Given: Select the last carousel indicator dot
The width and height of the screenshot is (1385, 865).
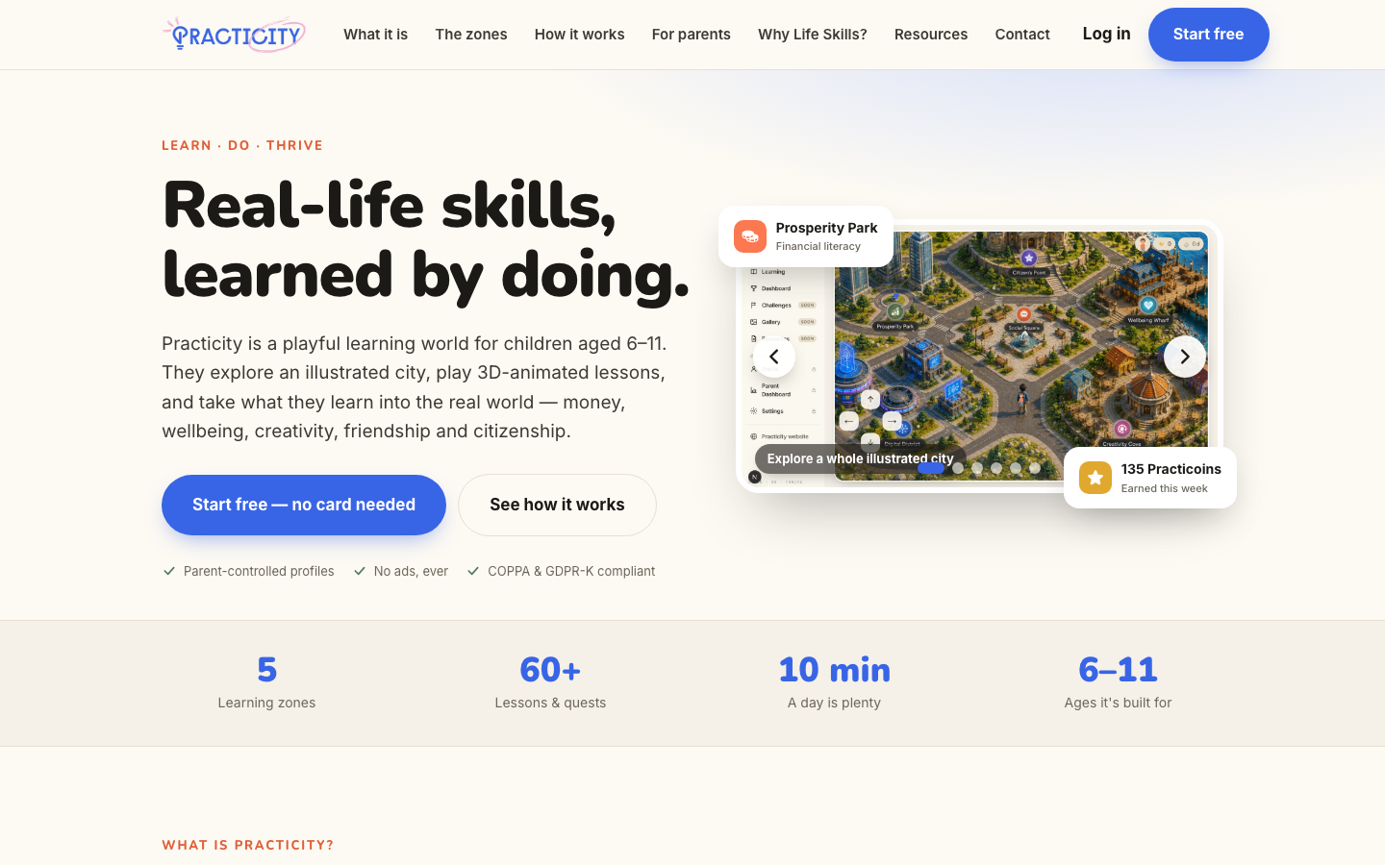Looking at the screenshot, I should [x=1035, y=468].
